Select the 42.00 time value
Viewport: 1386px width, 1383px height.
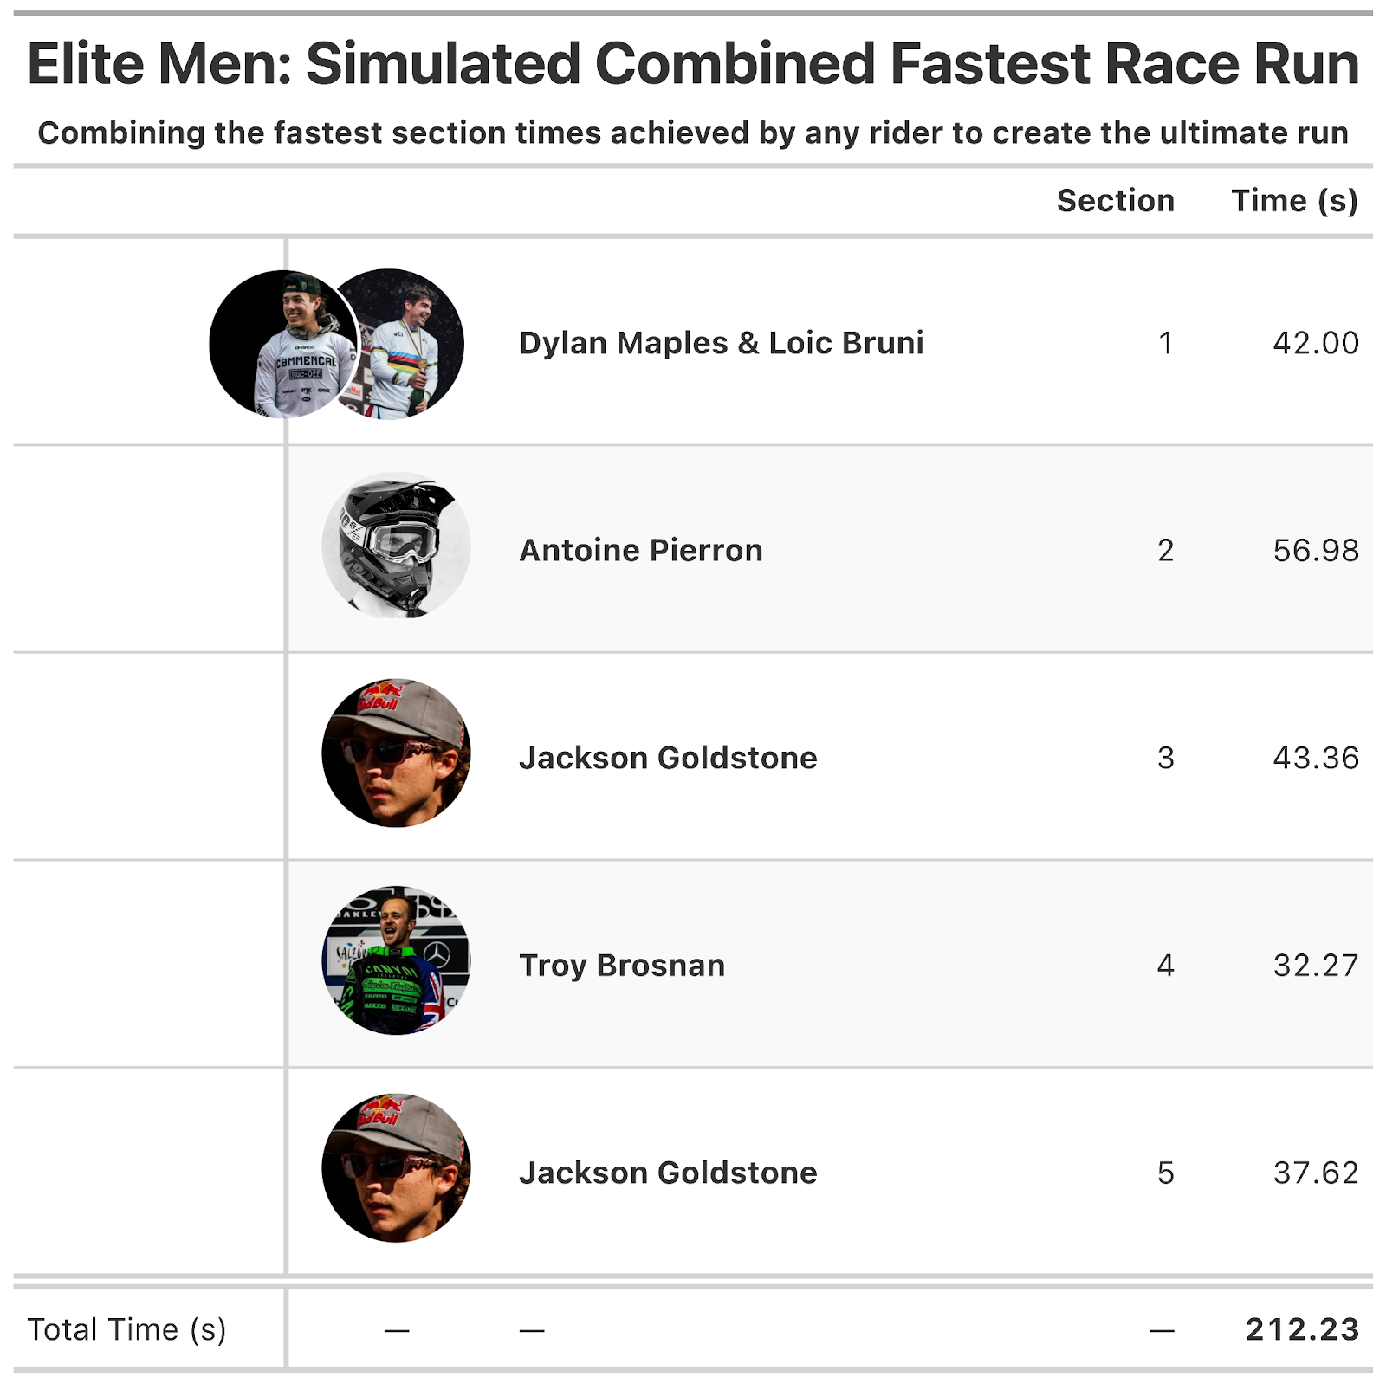[x=1315, y=343]
